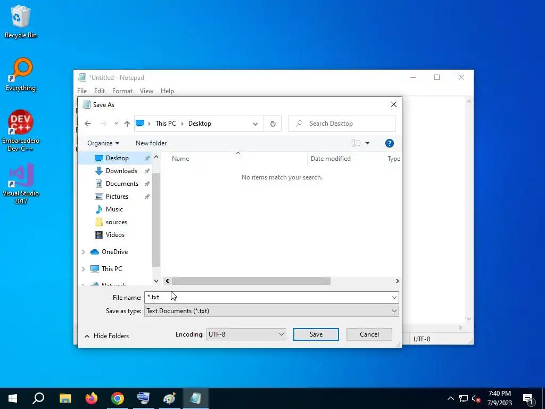Open the Save as type combo box
The width and height of the screenshot is (545, 409).
[x=271, y=311]
